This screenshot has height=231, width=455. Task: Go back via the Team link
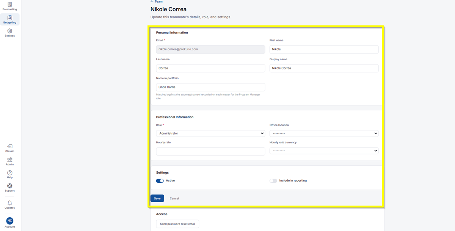coord(157,2)
